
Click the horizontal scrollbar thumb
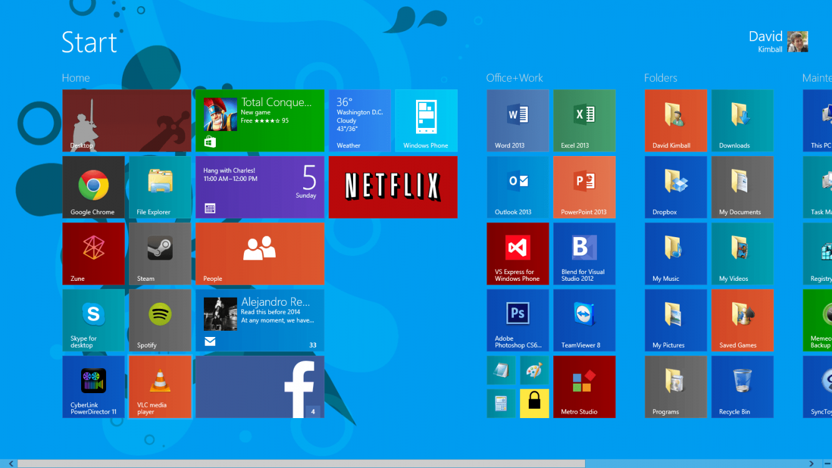click(301, 464)
